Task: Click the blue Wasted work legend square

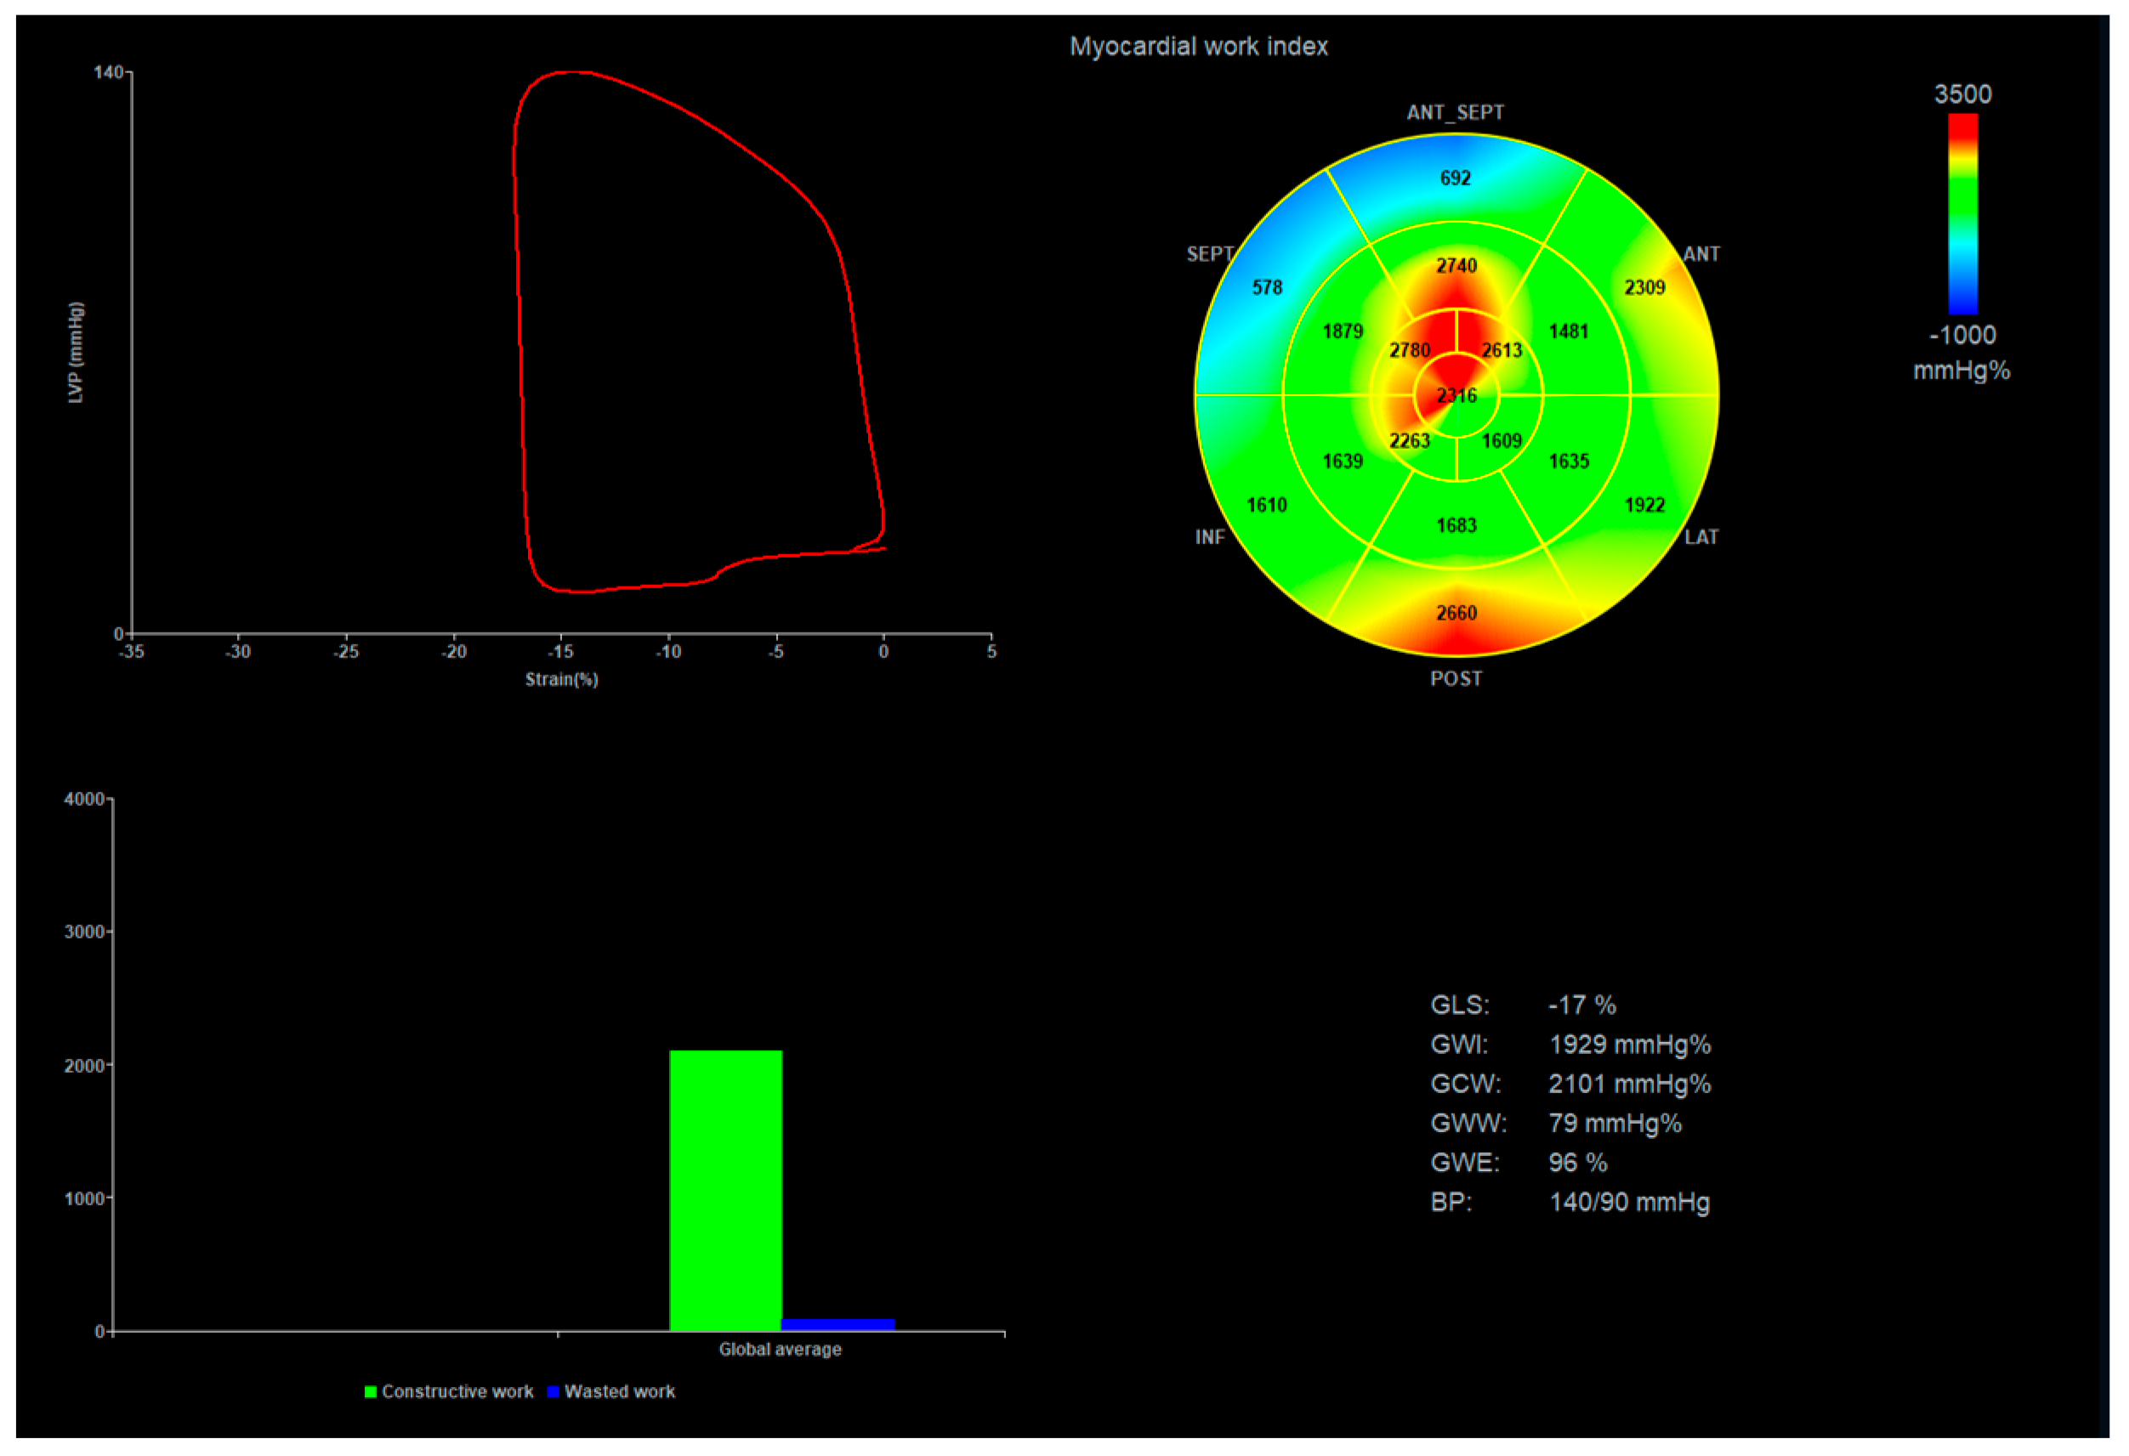Action: coord(553,1392)
